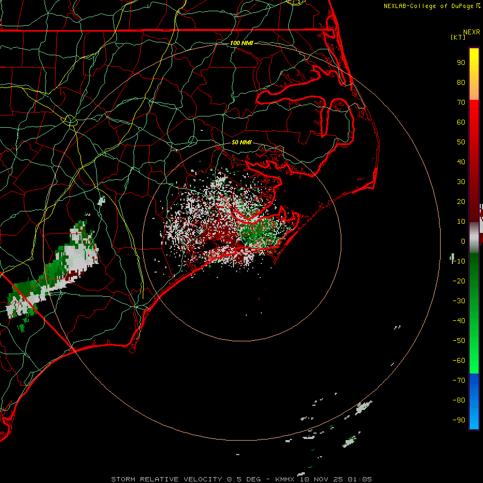
Task: Pick the 40 value on the scale
Action: [461, 162]
